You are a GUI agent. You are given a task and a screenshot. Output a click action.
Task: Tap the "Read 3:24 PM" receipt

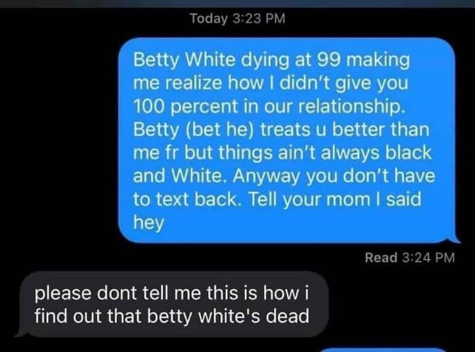410,258
